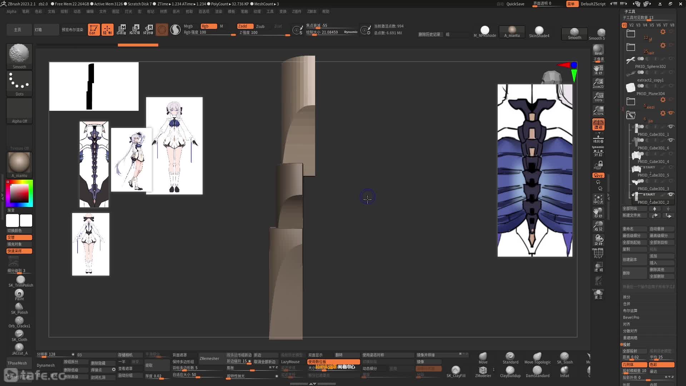Open the Dots stroke type picker
Viewport: 686px width, 386px height.
[19, 83]
